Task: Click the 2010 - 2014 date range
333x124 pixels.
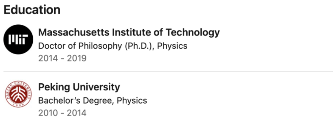Action: [62, 113]
